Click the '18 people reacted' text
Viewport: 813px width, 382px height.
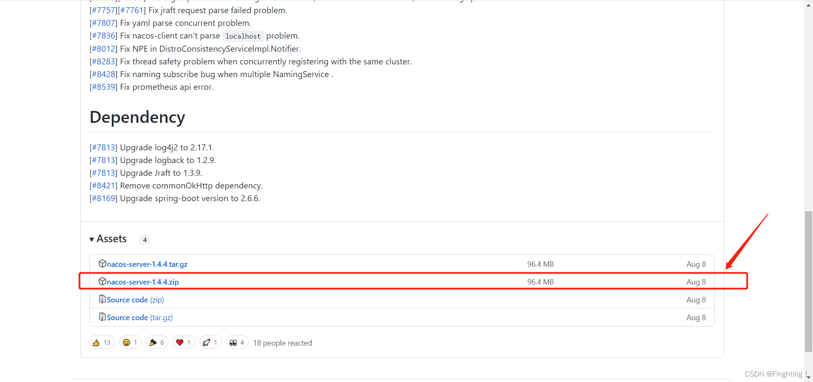282,343
